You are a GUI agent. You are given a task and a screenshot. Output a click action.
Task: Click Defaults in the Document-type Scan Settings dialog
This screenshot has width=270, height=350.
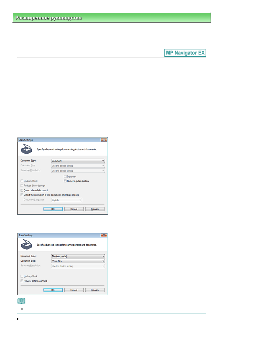pos(95,209)
